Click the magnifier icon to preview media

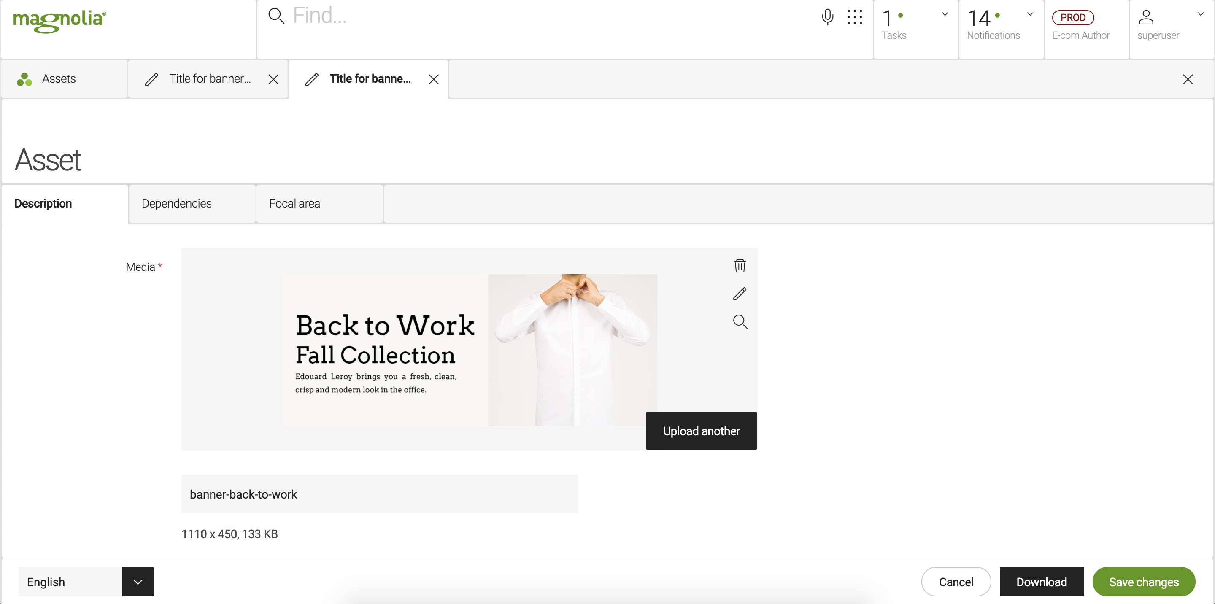pyautogui.click(x=740, y=321)
